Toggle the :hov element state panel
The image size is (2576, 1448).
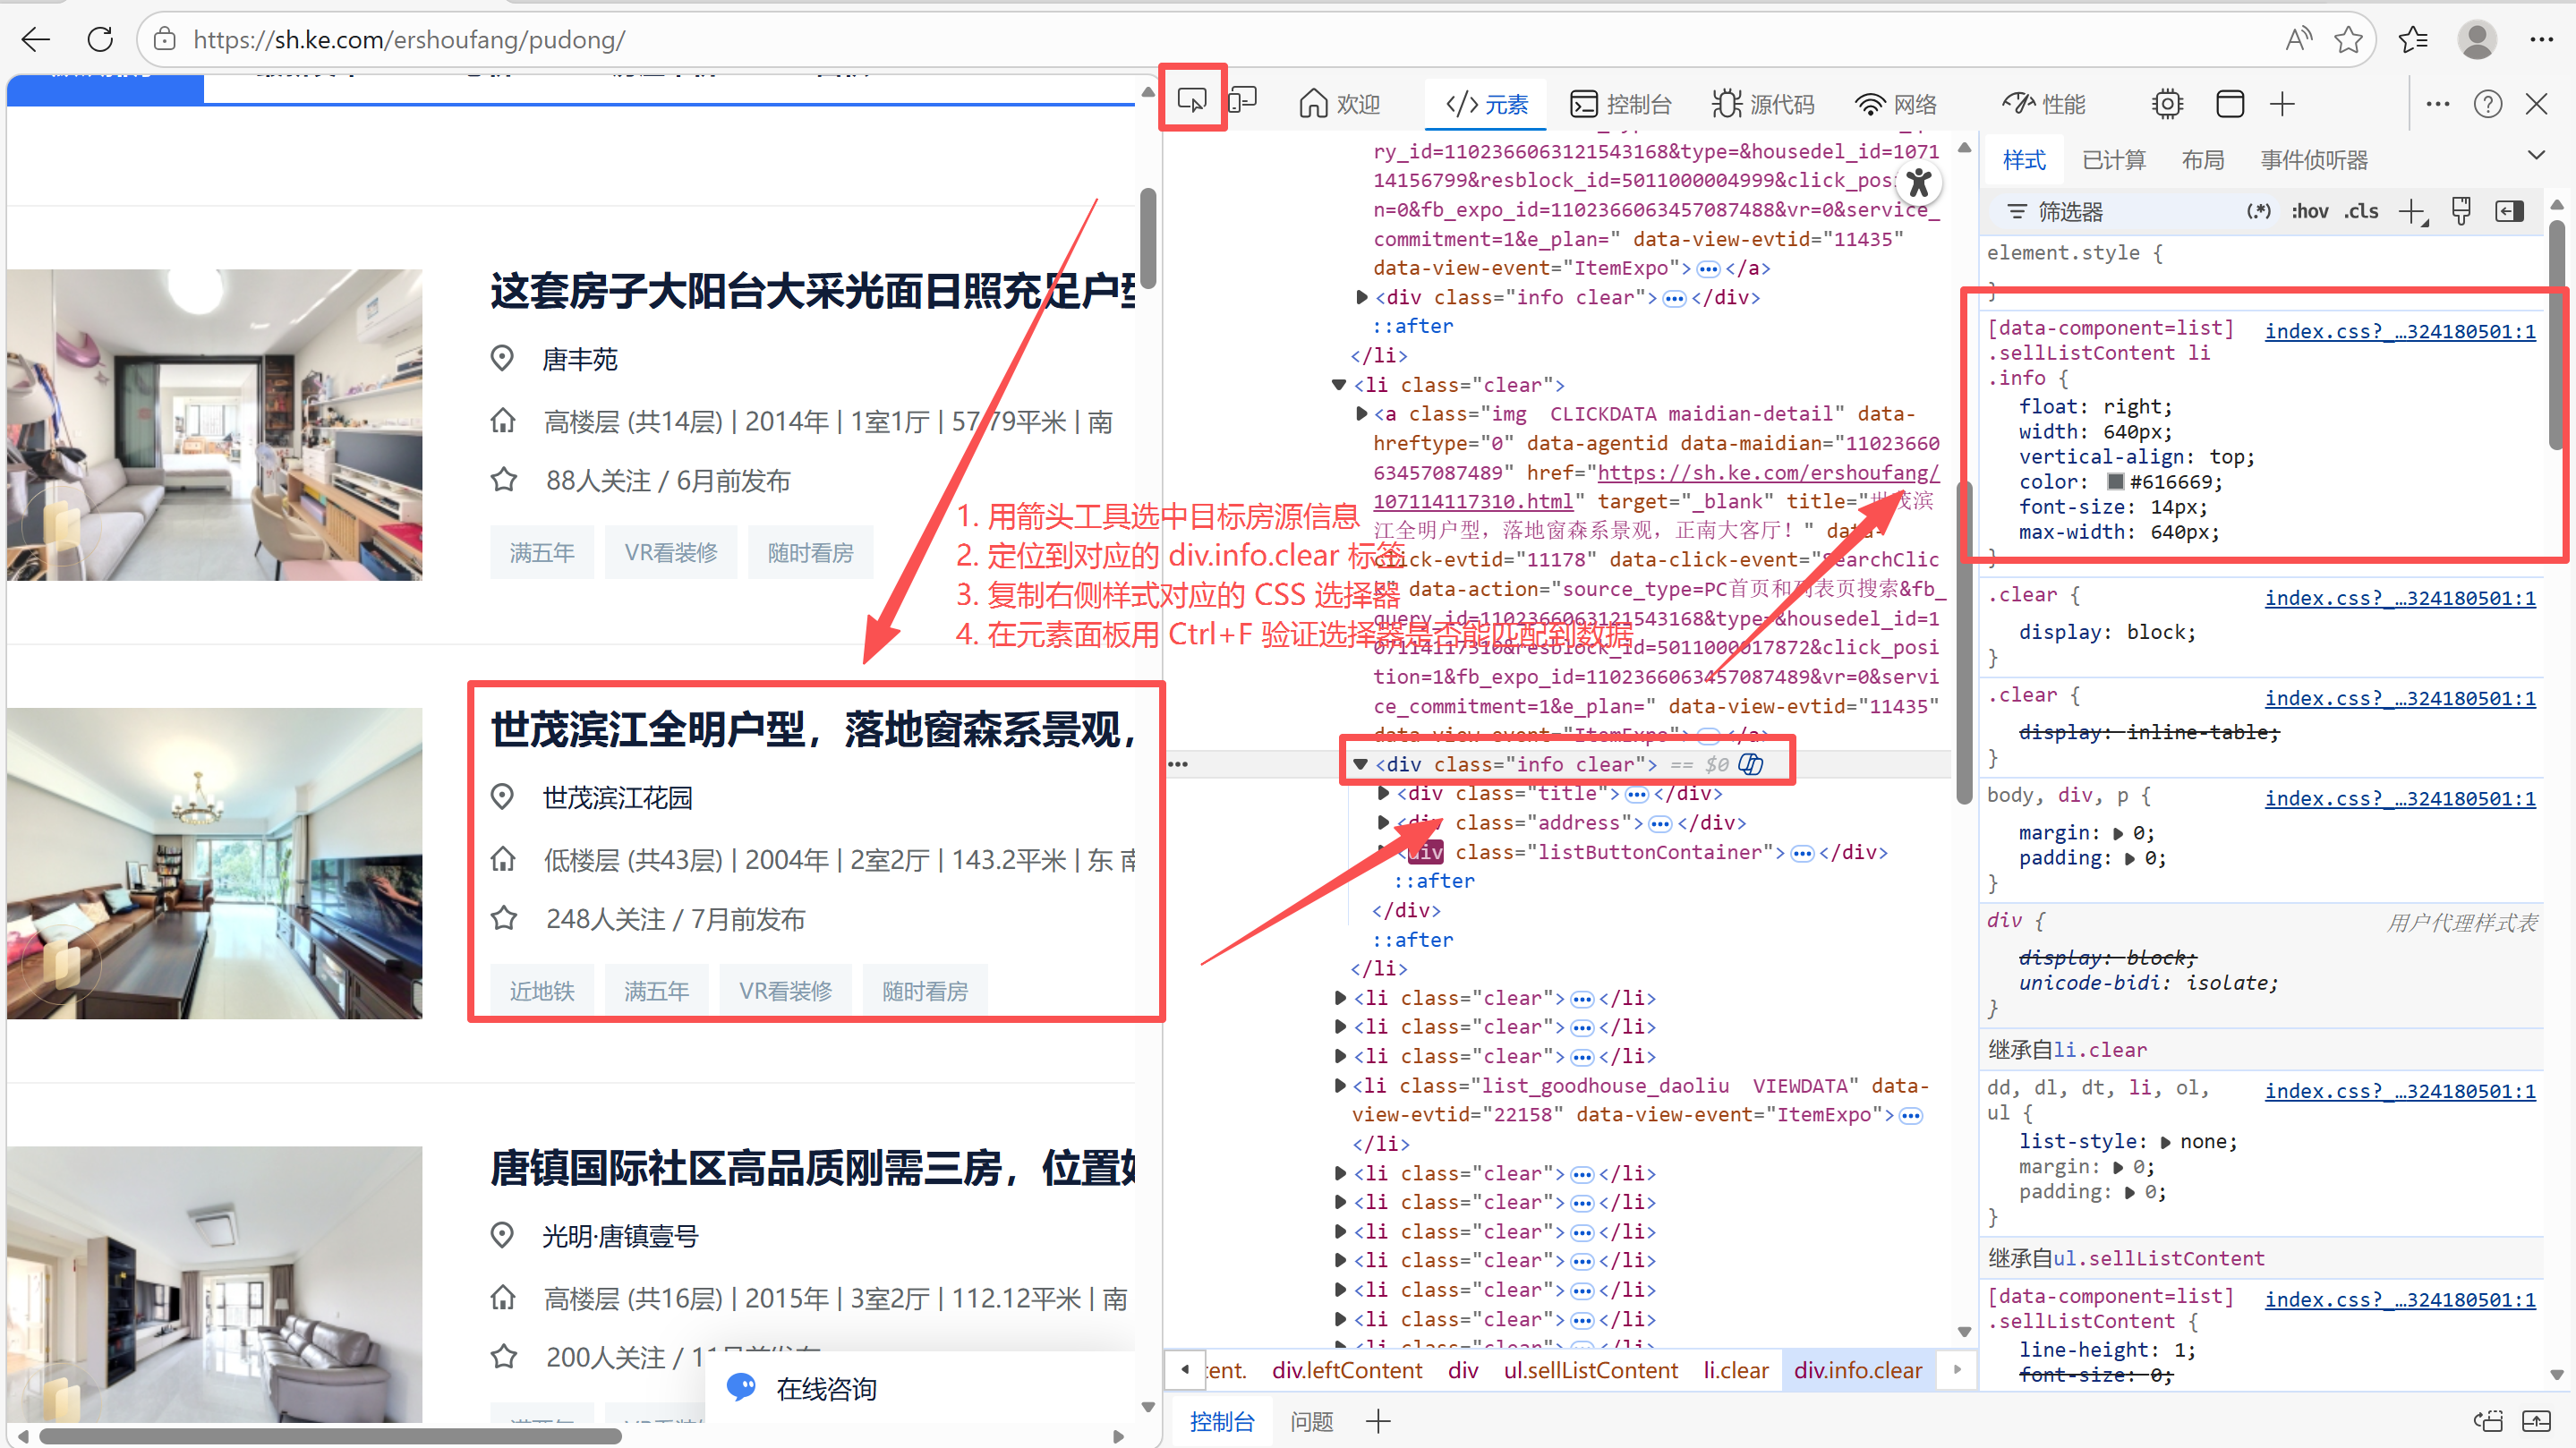[x=2310, y=211]
